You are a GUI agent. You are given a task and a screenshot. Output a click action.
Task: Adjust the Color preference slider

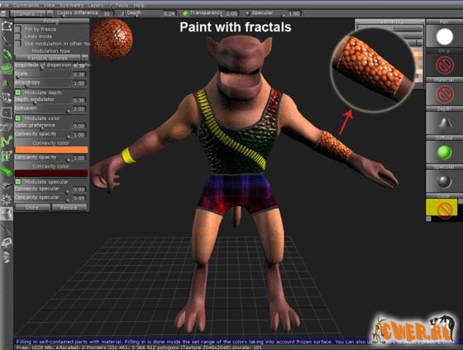pos(43,128)
